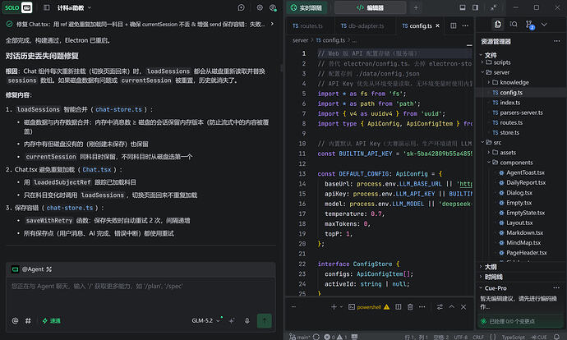Activate the microphone voice input
This screenshot has height=340, width=567.
click(x=247, y=320)
